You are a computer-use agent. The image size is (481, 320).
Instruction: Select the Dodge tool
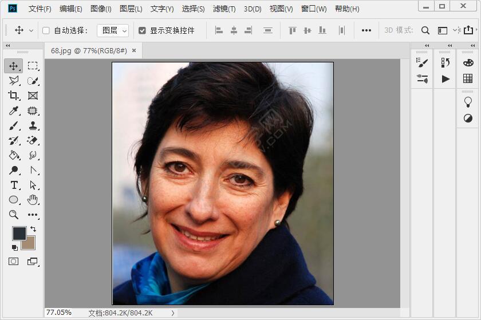pyautogui.click(x=14, y=170)
